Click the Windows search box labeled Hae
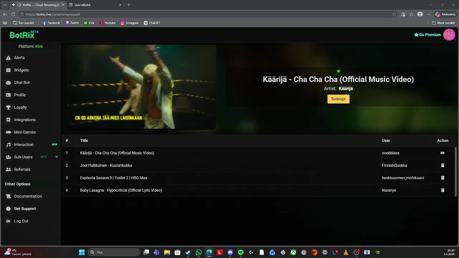The height and width of the screenshot is (258, 459). tap(113, 252)
